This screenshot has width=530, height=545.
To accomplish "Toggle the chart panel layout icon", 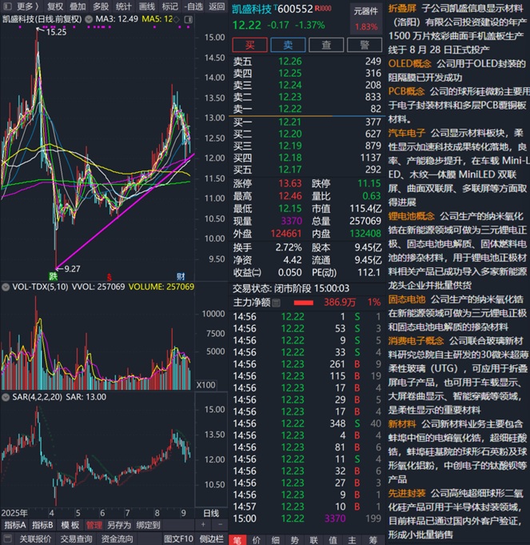I will pyautogui.click(x=188, y=19).
